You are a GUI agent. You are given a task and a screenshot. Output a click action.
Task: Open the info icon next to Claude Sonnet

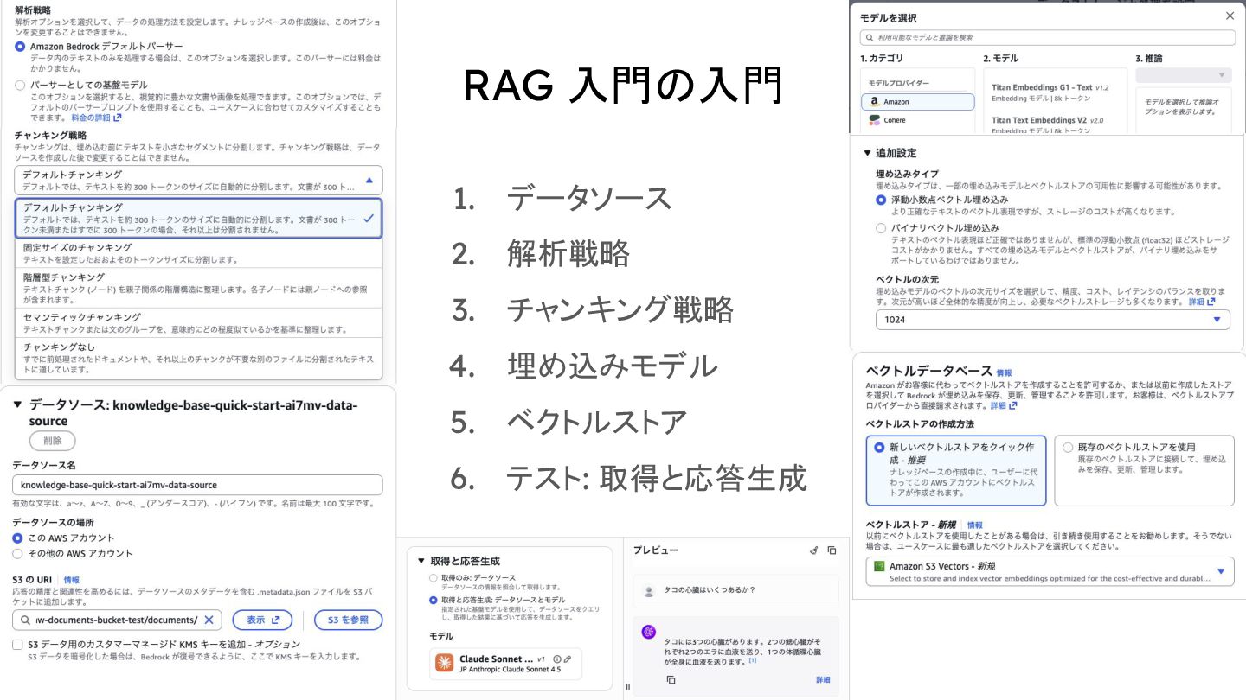[x=556, y=659]
